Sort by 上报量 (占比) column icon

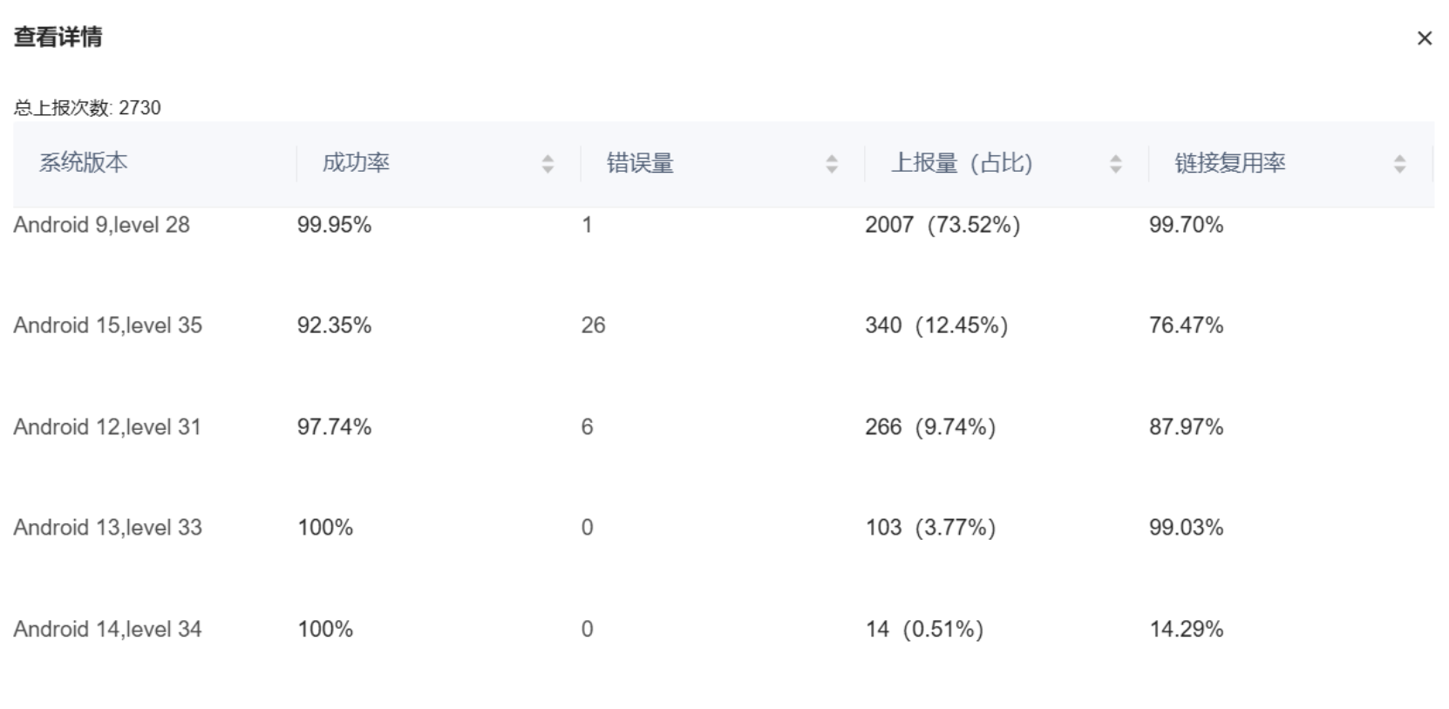(1115, 164)
